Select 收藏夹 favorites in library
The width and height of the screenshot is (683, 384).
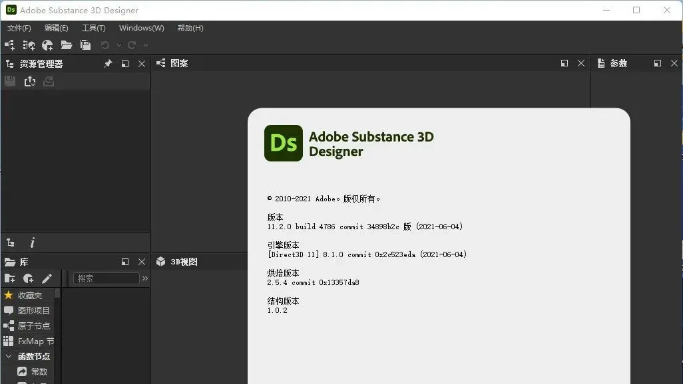(x=29, y=295)
